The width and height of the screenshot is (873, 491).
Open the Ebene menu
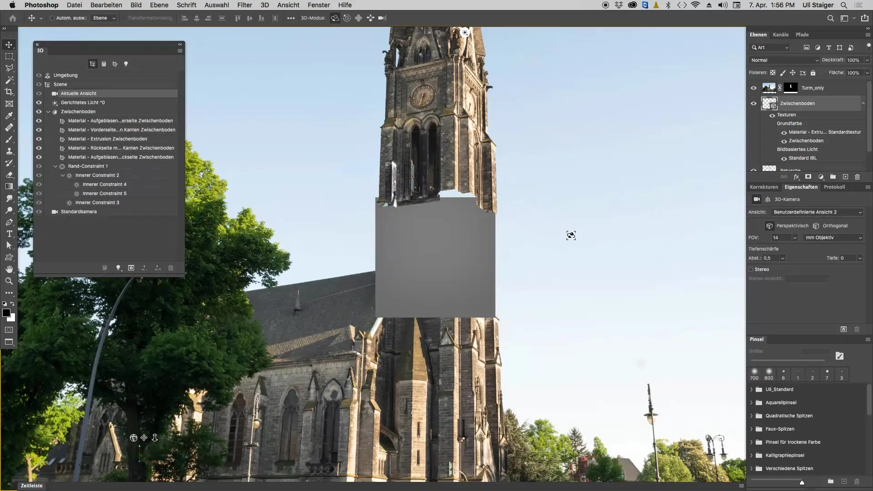[159, 5]
